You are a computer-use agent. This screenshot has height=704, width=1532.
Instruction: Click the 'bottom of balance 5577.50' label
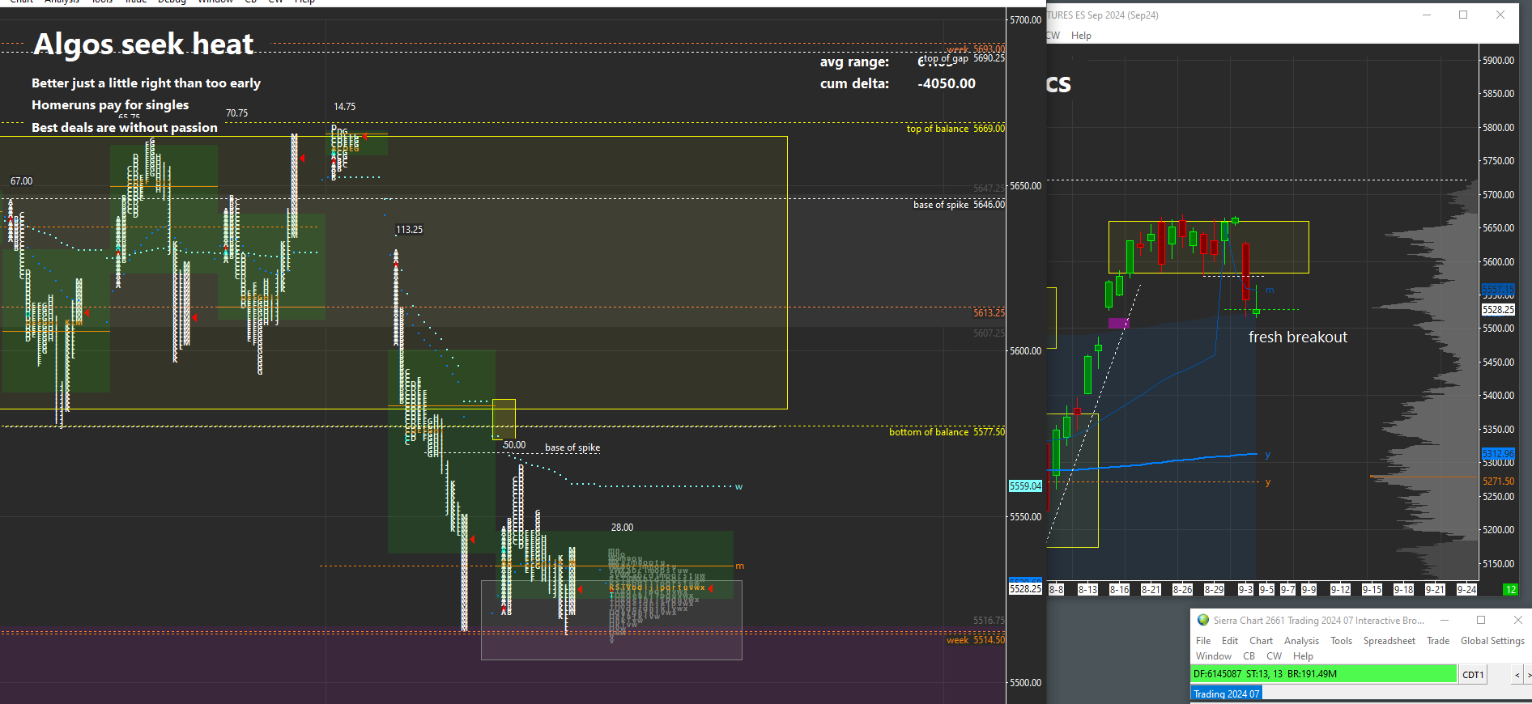coord(947,432)
